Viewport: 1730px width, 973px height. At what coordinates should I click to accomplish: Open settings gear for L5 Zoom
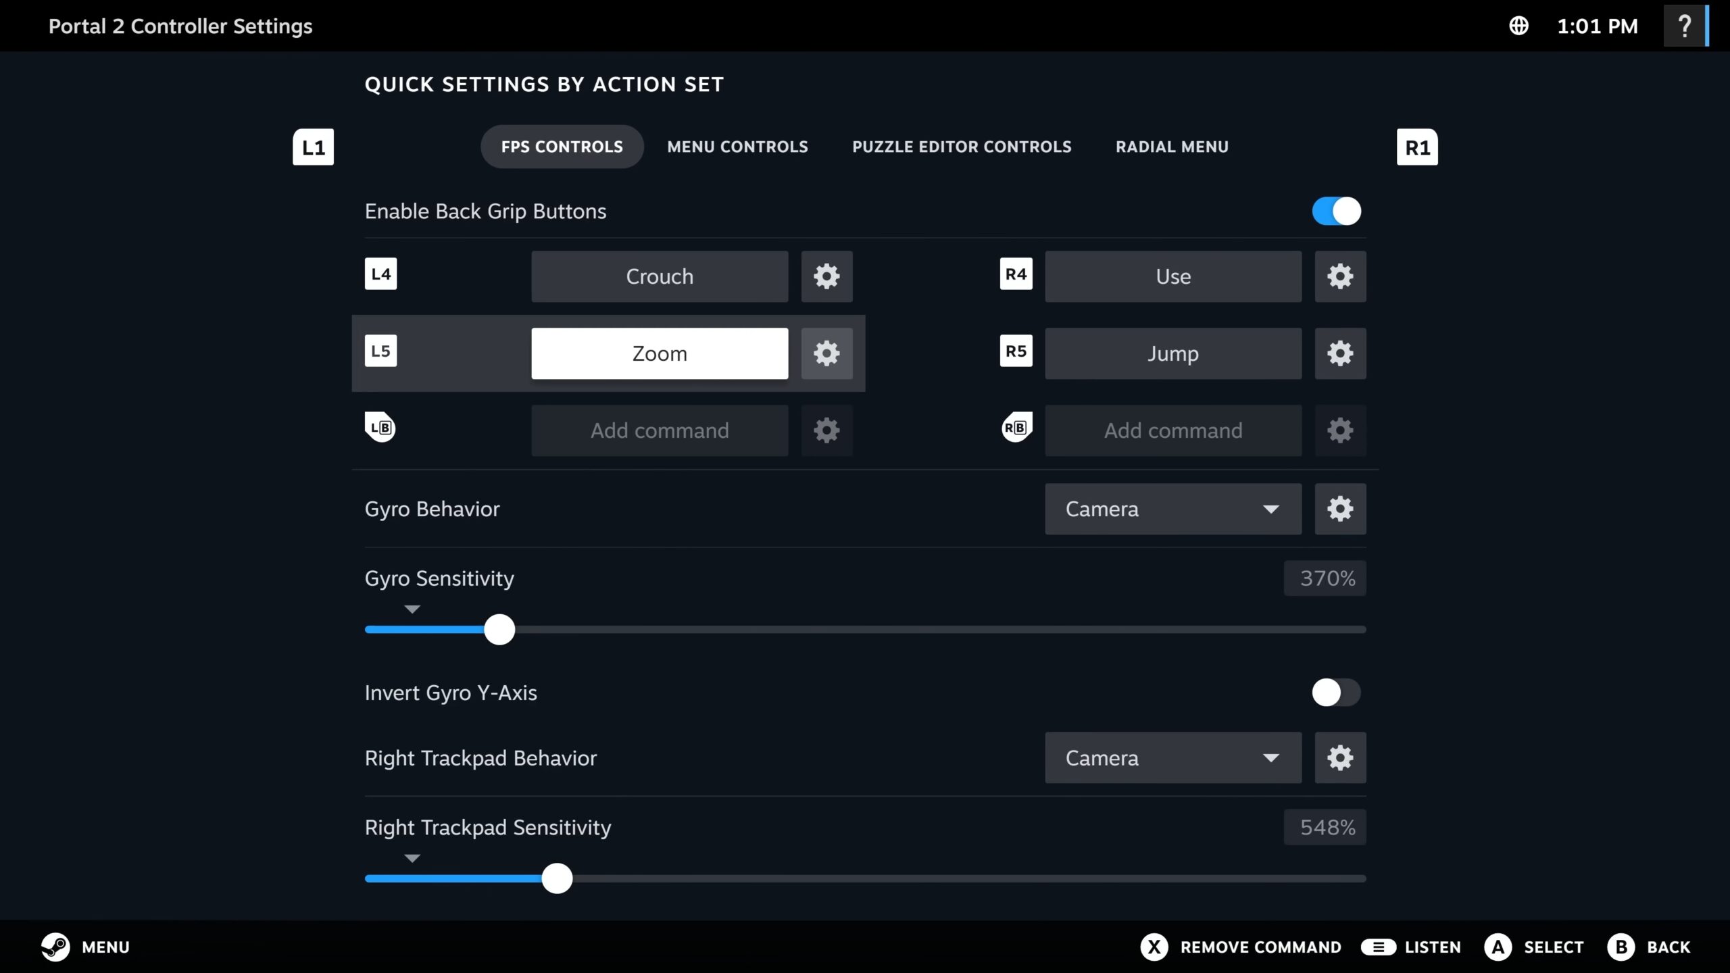826,353
